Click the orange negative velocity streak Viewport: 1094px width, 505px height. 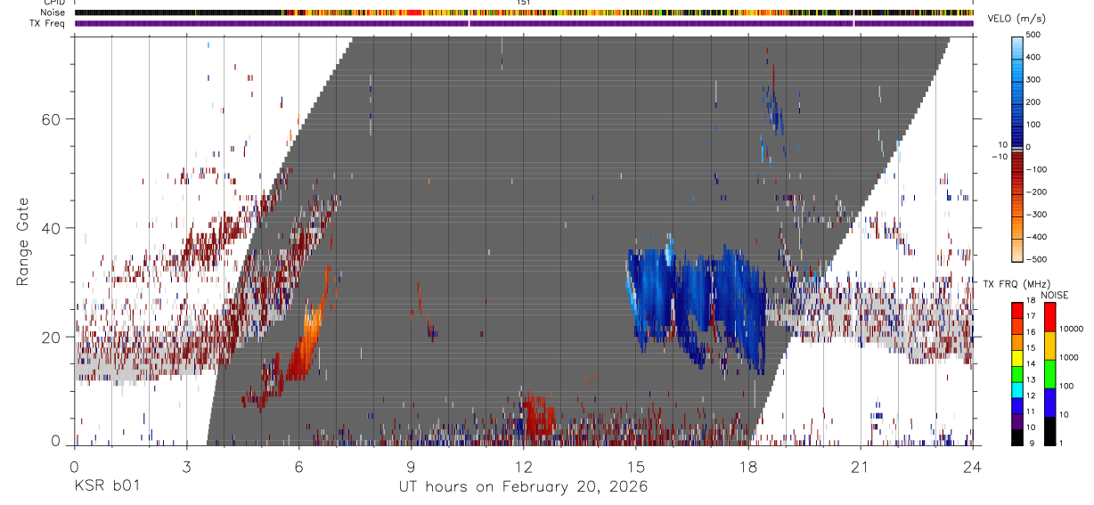coord(312,321)
